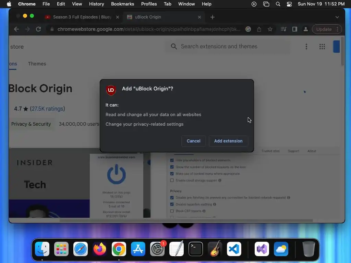Toggle the Chrome side panel icon
This screenshot has height=263, width=351.
click(294, 29)
